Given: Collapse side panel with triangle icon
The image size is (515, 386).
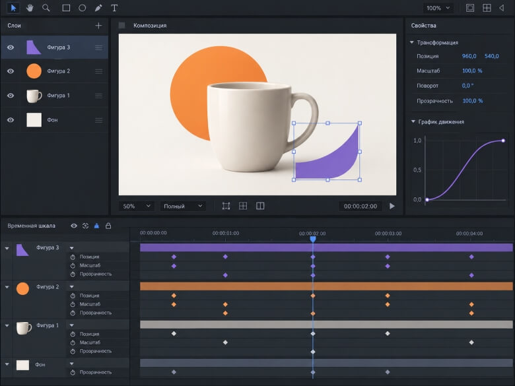Looking at the screenshot, I should 502,8.
